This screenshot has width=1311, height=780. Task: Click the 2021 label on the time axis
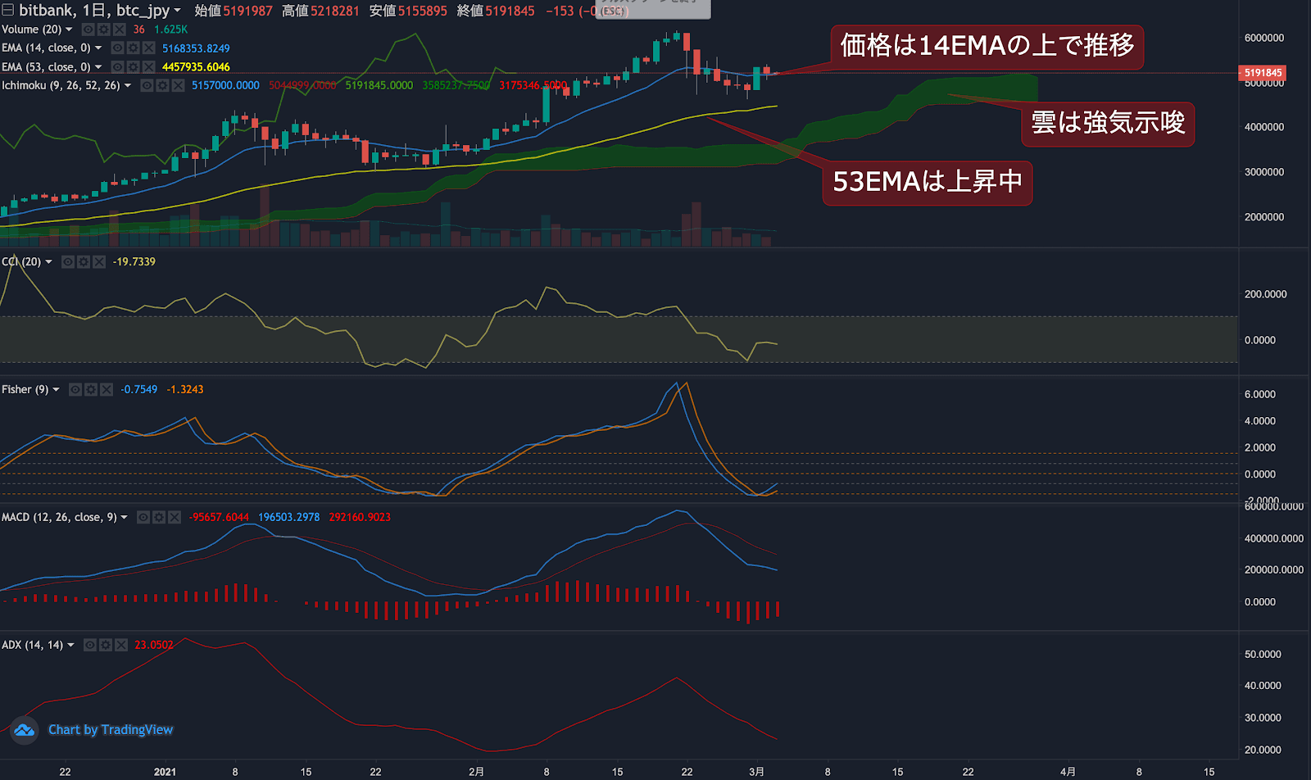[x=166, y=771]
